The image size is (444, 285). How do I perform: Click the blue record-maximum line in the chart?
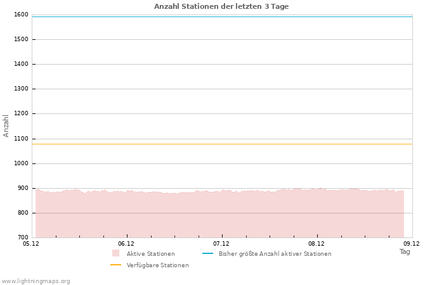coord(222,16)
